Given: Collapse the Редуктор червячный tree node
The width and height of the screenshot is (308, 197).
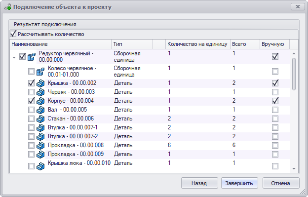Looking at the screenshot, I should pyautogui.click(x=14, y=58).
